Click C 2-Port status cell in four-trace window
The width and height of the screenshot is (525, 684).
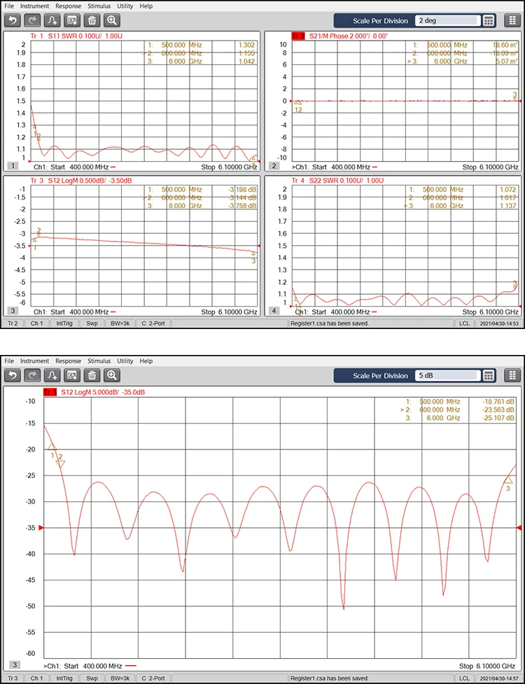coord(153,323)
